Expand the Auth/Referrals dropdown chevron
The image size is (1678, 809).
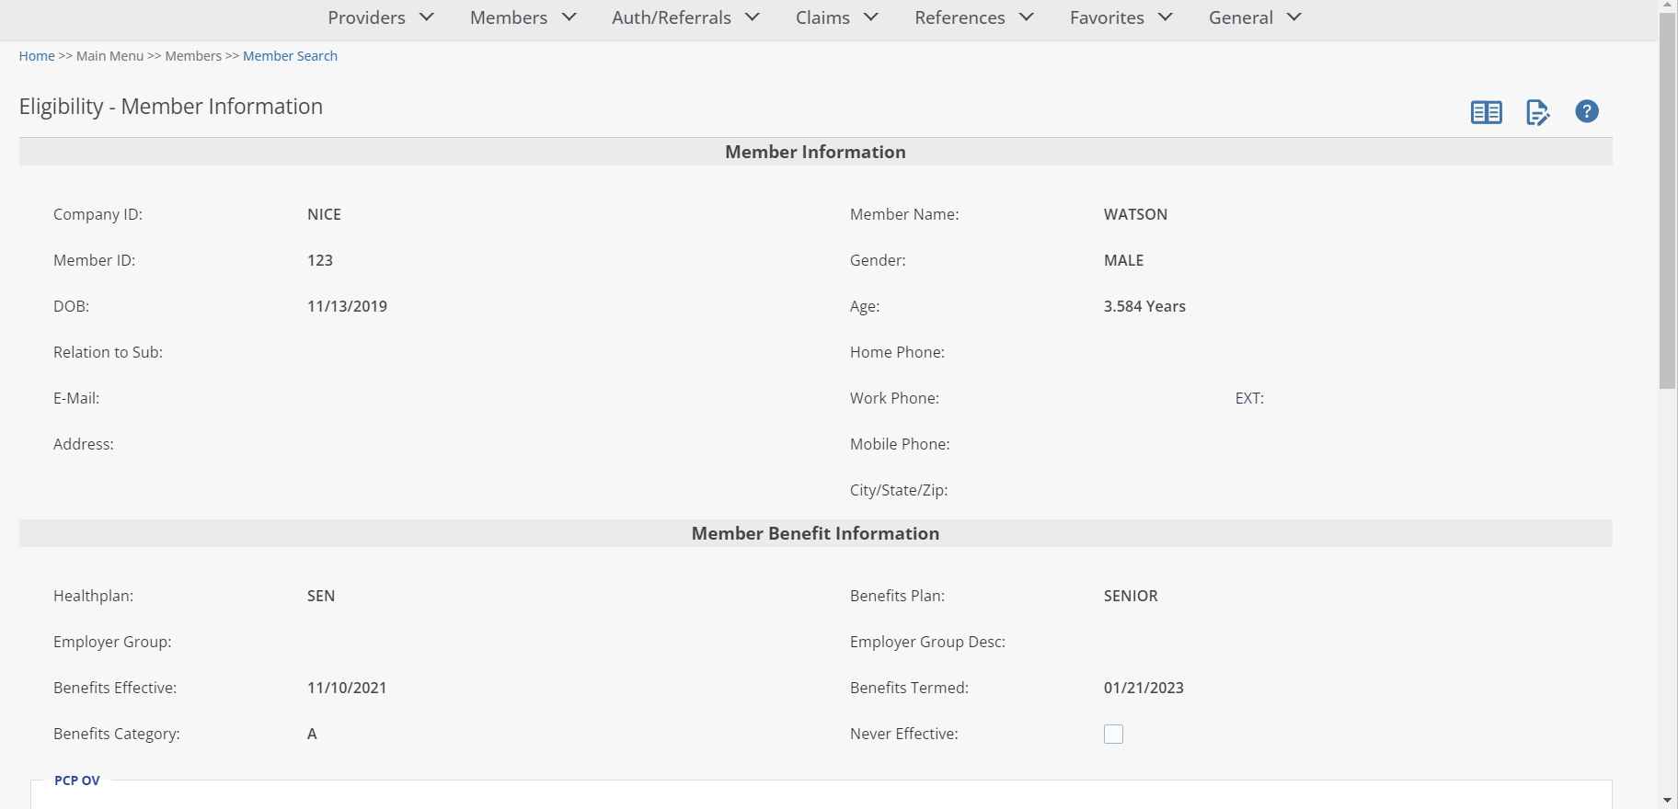(753, 17)
